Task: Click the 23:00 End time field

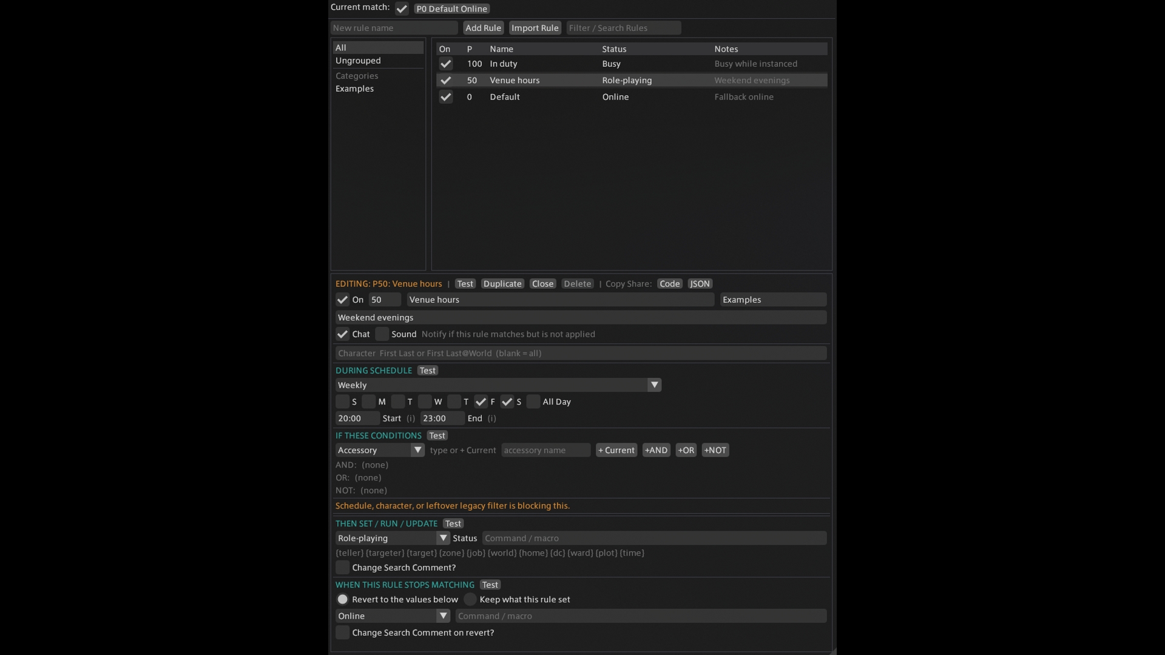Action: (442, 418)
